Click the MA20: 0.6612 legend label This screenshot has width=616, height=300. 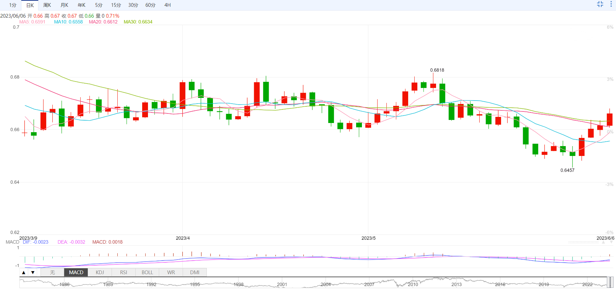click(x=103, y=22)
